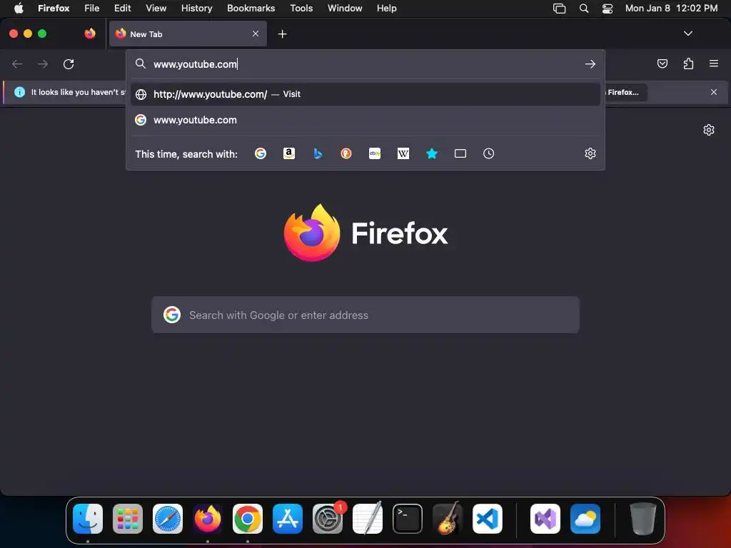Open the Extensions puzzle icon

[x=688, y=64]
